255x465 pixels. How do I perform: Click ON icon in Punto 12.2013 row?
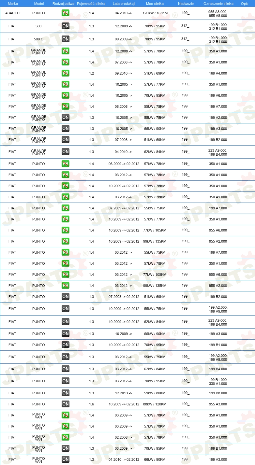point(66,393)
